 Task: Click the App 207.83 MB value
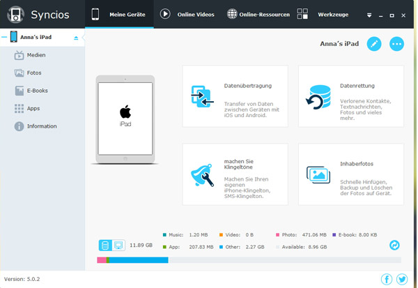[201, 247]
